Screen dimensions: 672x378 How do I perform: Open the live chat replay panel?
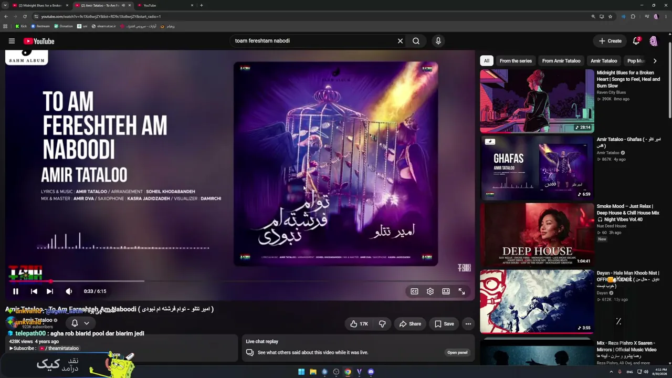pos(457,352)
